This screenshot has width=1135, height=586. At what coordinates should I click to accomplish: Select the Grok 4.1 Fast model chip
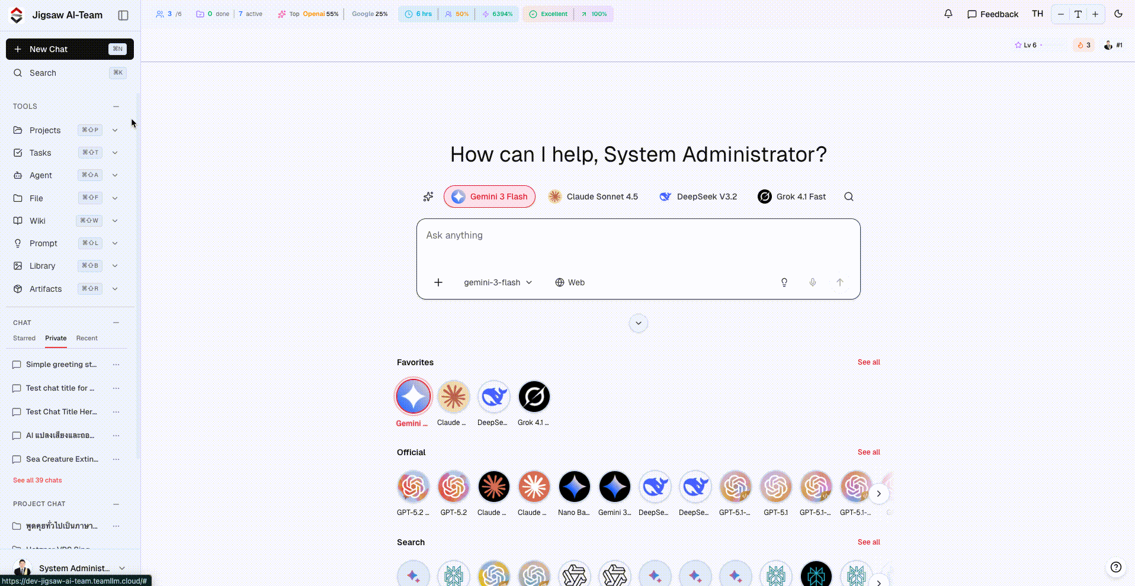pyautogui.click(x=791, y=197)
